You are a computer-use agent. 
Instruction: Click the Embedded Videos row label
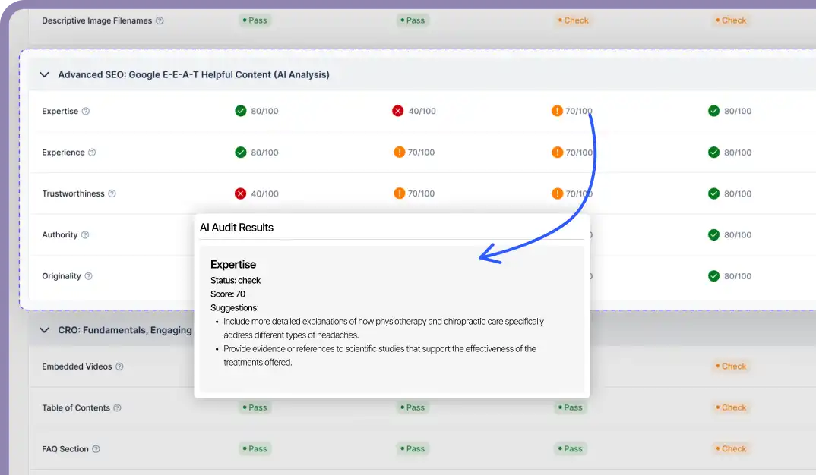pyautogui.click(x=77, y=366)
